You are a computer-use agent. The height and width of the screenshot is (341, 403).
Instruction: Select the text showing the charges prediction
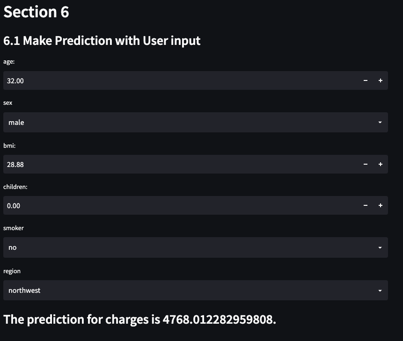coord(139,319)
